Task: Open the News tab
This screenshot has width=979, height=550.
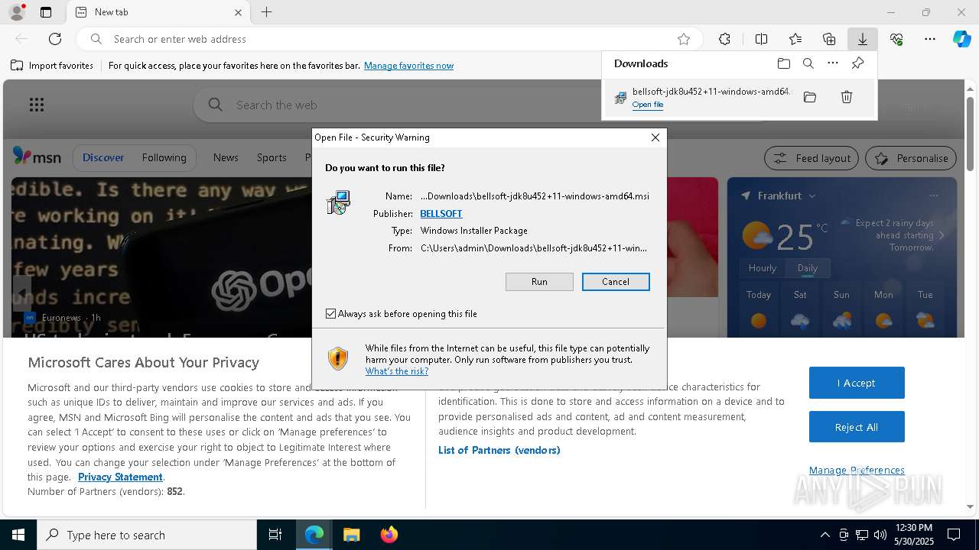Action: [226, 157]
